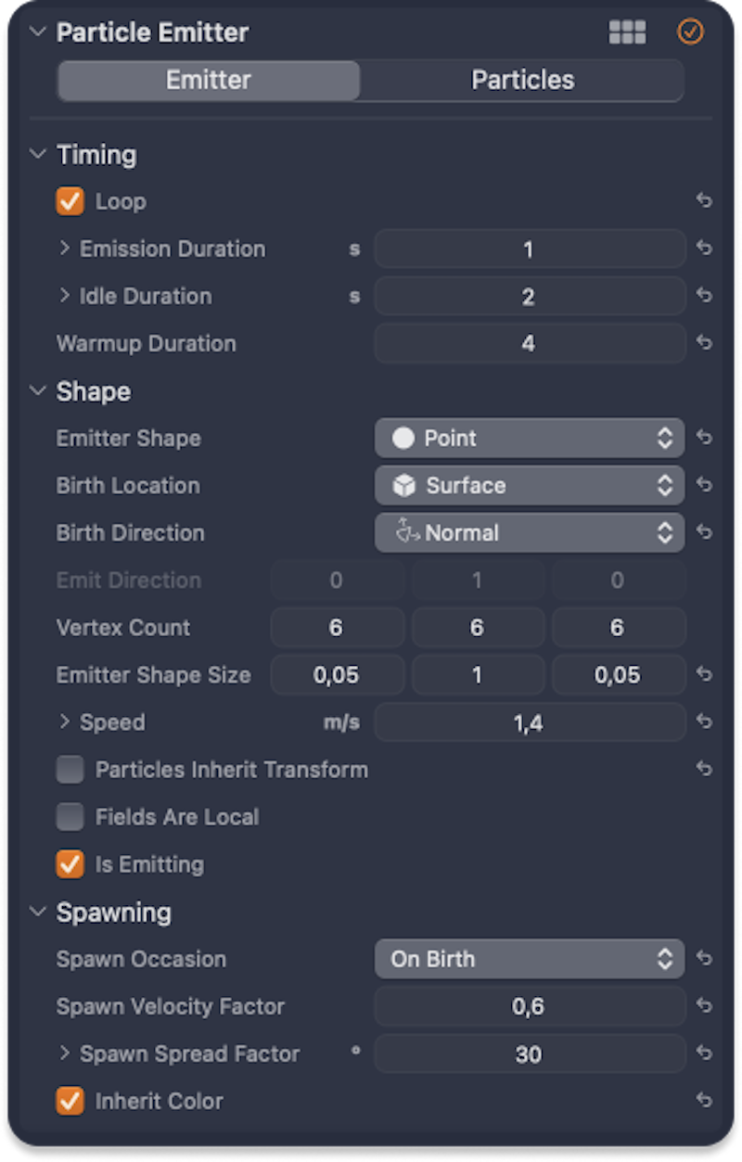The height and width of the screenshot is (1162, 742).
Task: Uncheck the Is Emitting checkbox
Action: 69,864
